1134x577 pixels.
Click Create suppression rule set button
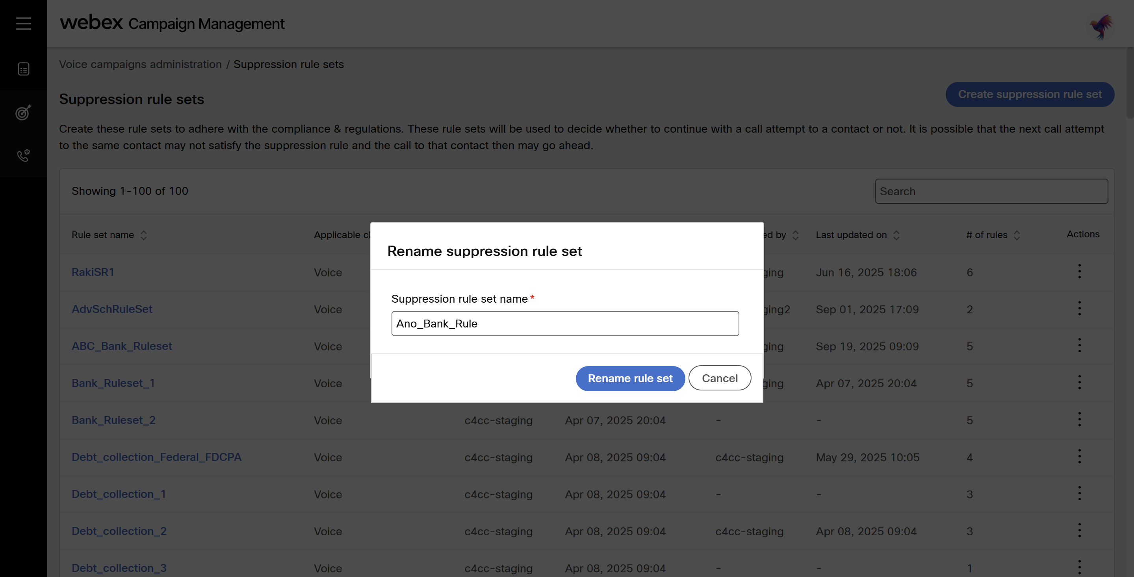(1030, 94)
